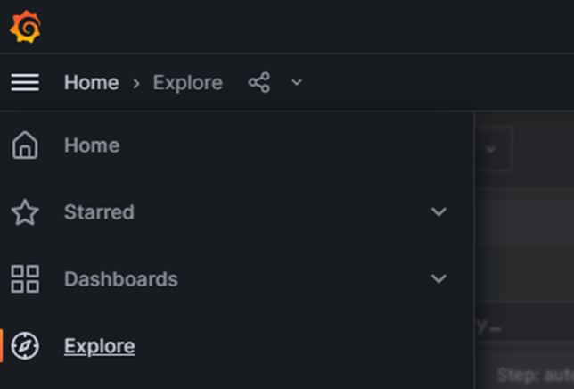
Task: Click the house icon in sidebar
Action: (x=25, y=145)
